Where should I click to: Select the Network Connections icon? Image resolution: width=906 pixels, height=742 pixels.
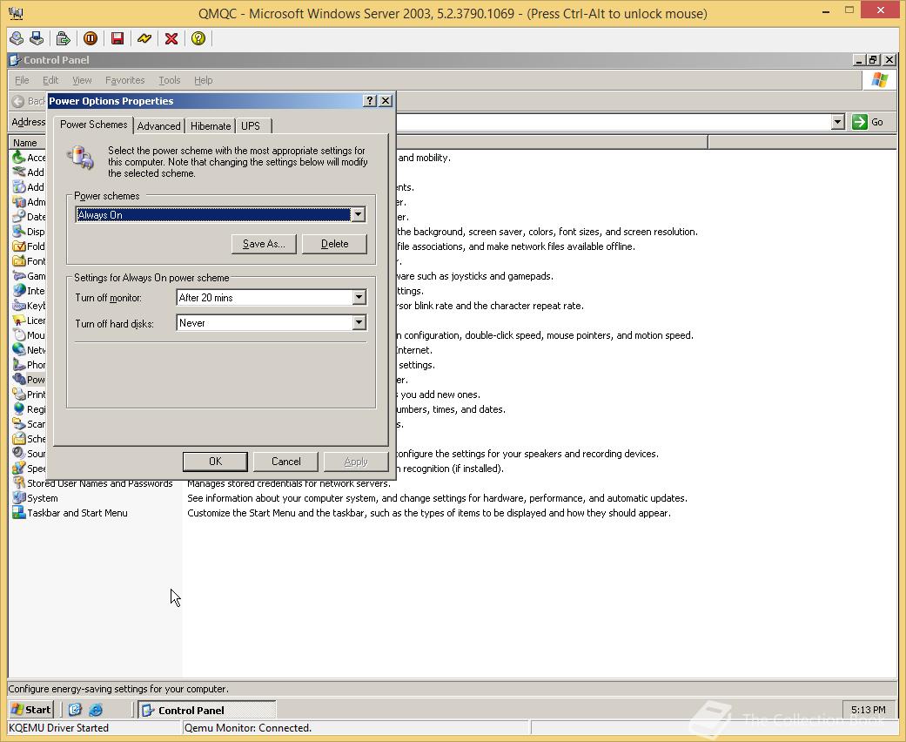[19, 350]
